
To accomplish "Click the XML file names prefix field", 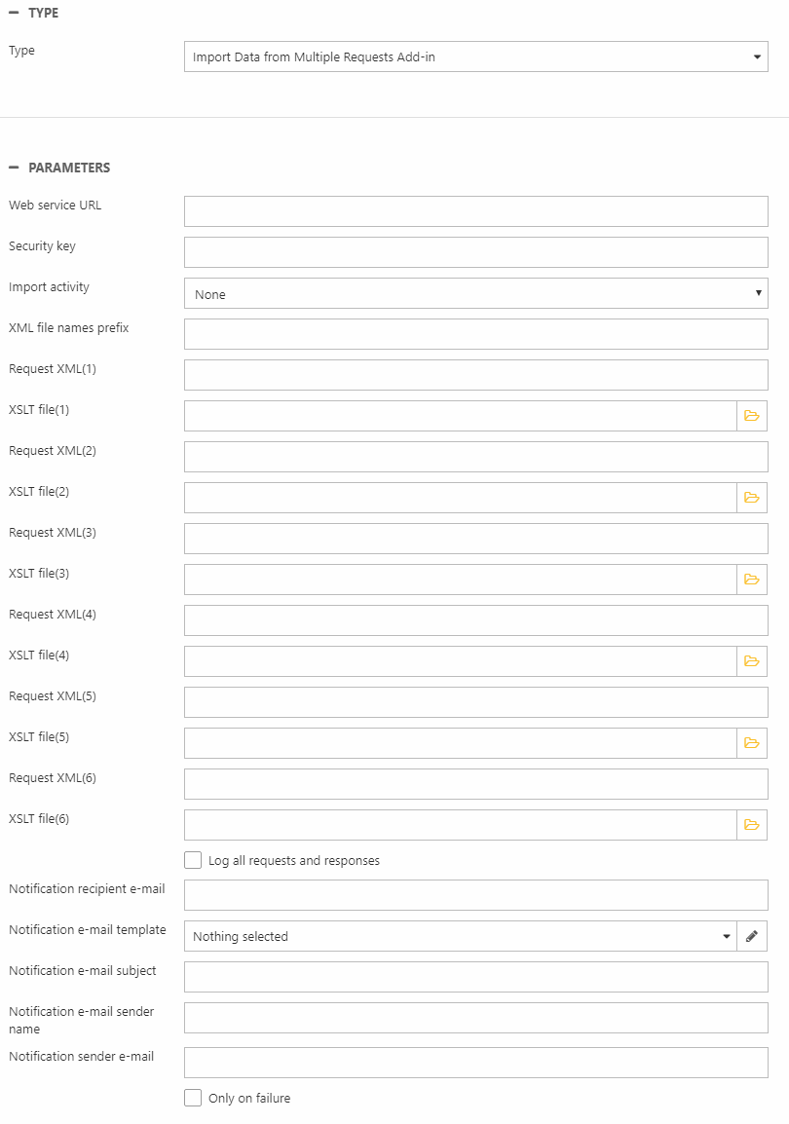I will 475,334.
